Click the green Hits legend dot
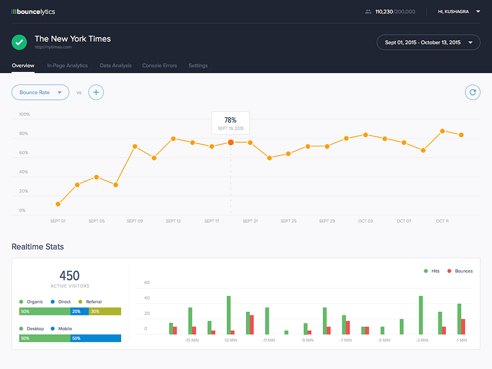492x369 pixels. click(425, 271)
